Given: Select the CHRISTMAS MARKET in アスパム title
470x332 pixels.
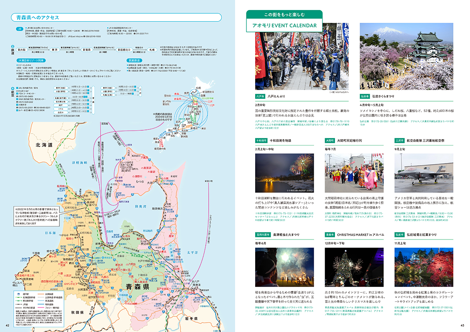Looking at the screenshot, I should point(360,235).
